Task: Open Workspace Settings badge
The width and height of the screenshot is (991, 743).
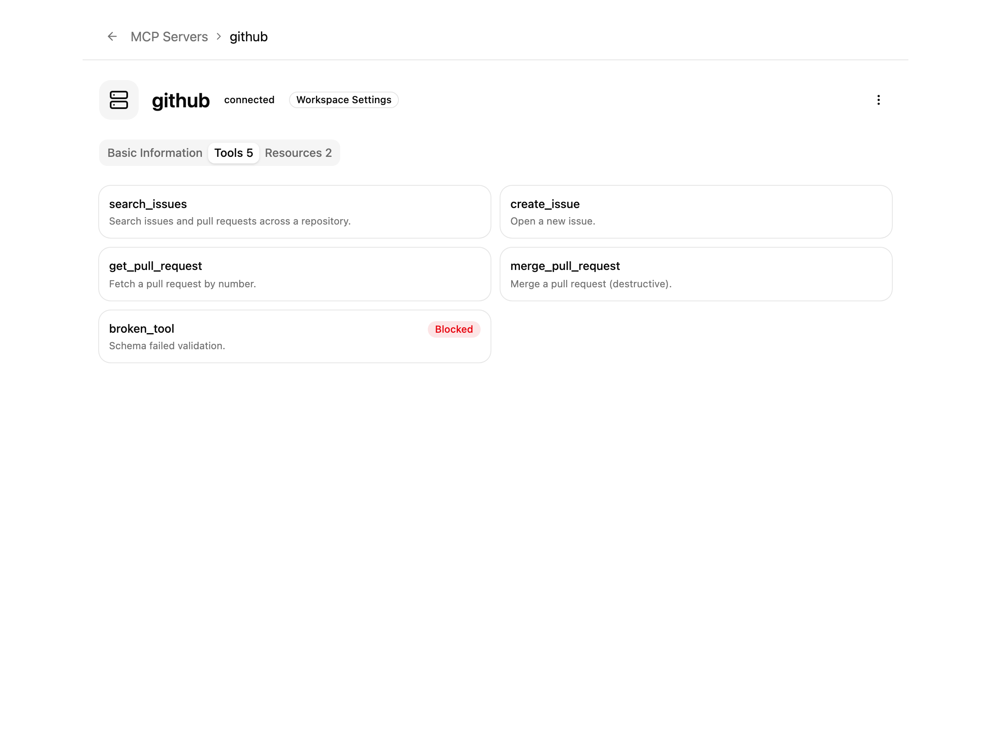Action: pyautogui.click(x=344, y=100)
